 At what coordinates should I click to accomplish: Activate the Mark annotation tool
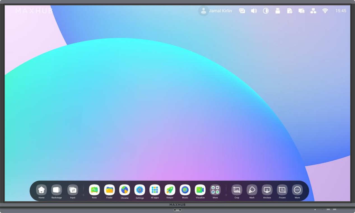(x=252, y=190)
